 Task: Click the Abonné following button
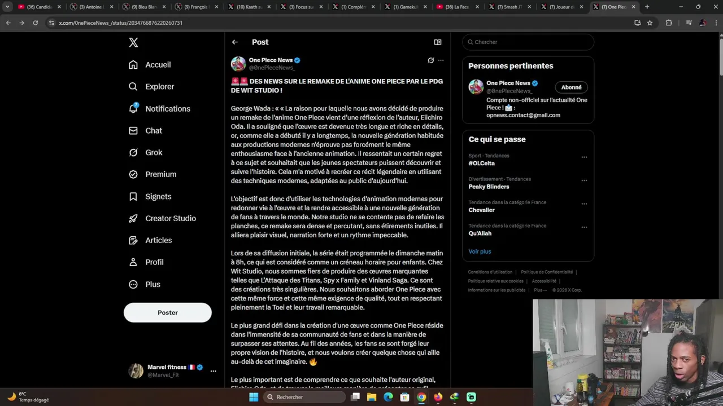click(x=572, y=87)
